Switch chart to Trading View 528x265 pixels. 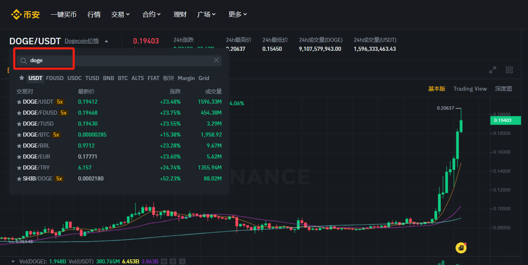470,89
